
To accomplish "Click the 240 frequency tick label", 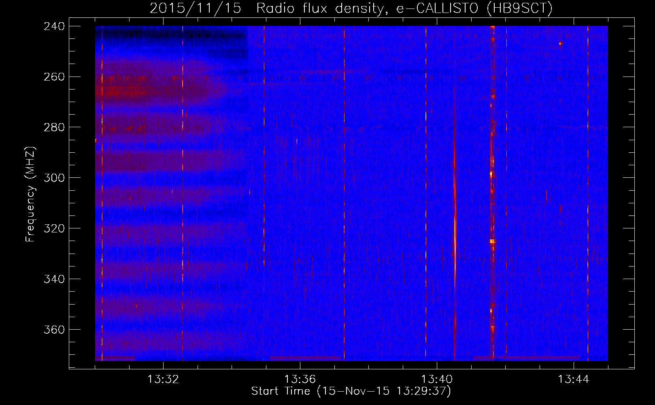I will 54,26.
